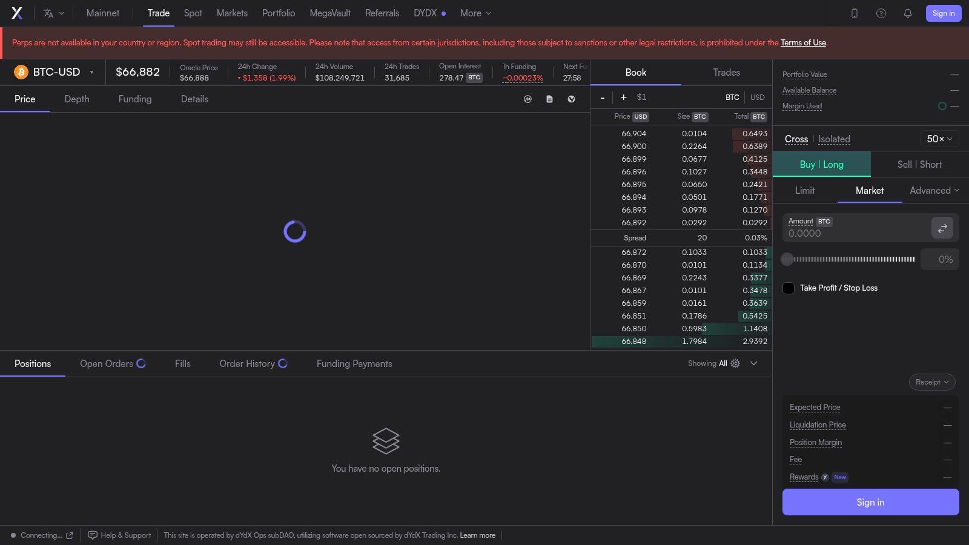Enable Take Profit / Stop Loss
The image size is (969, 545).
coord(789,288)
